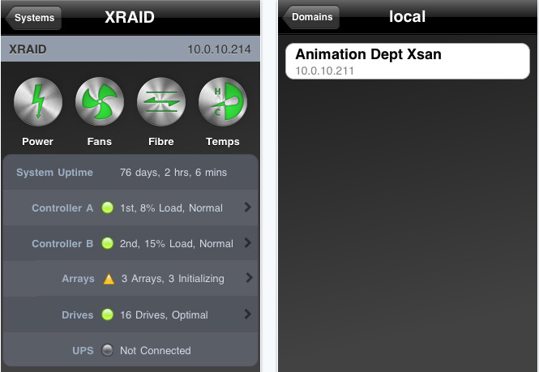Expand Controller B row chevron
This screenshot has width=539, height=372.
247,242
